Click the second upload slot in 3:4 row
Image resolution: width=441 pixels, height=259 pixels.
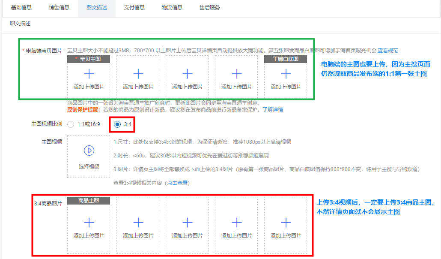click(x=138, y=223)
